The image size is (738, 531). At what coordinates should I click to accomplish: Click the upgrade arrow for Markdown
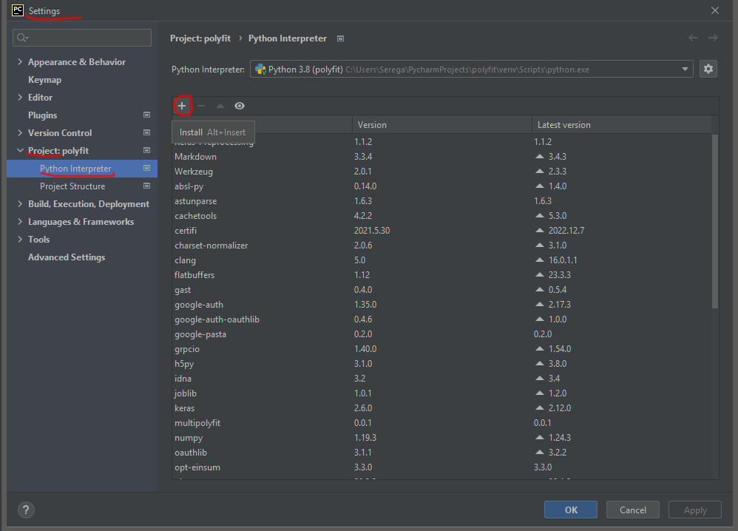point(540,156)
